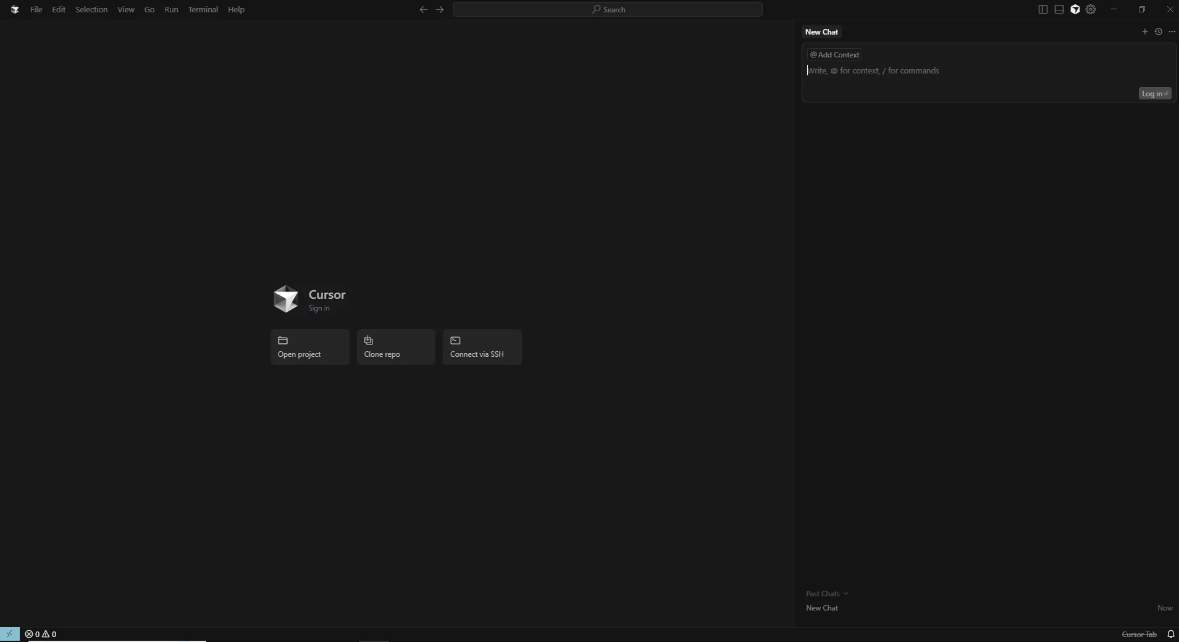Image resolution: width=1179 pixels, height=642 pixels.
Task: Click the Connect via SSH card
Action: [x=482, y=347]
